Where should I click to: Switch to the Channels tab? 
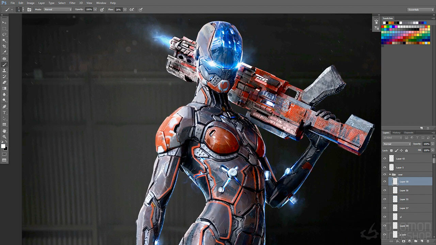pyautogui.click(x=408, y=133)
